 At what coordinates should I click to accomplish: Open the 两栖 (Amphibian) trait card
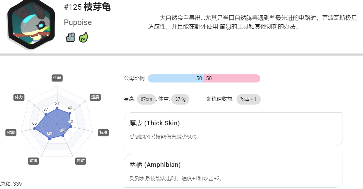pyautogui.click(x=233, y=171)
